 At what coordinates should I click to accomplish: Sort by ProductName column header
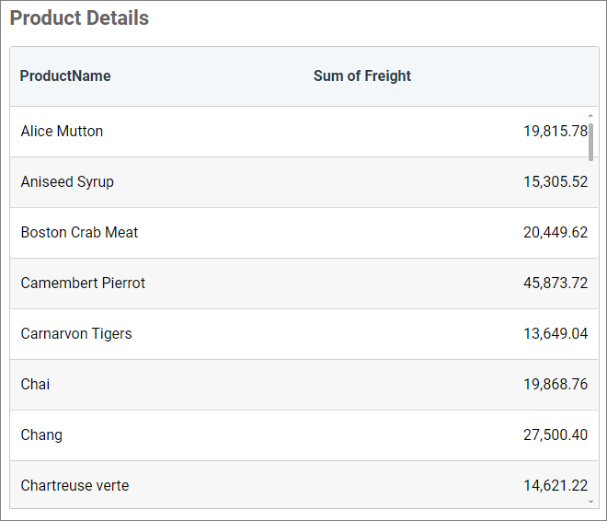tap(65, 76)
